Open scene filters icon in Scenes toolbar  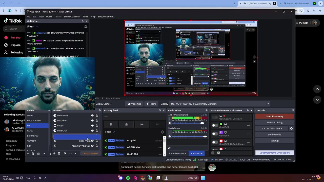38,153
